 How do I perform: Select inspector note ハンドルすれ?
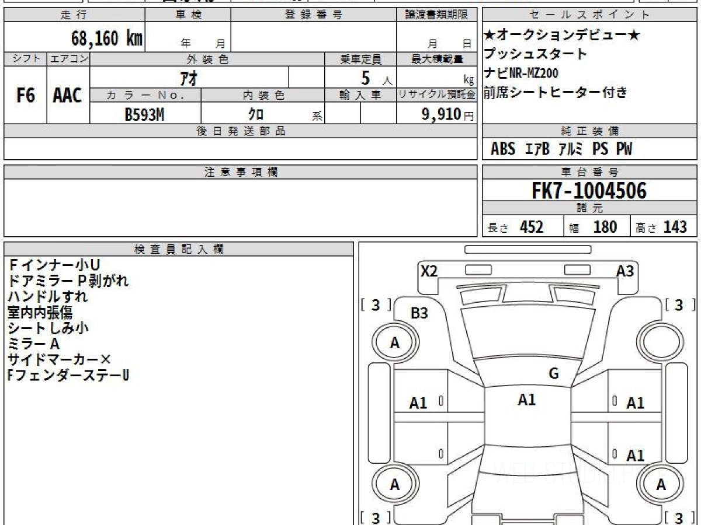(48, 296)
